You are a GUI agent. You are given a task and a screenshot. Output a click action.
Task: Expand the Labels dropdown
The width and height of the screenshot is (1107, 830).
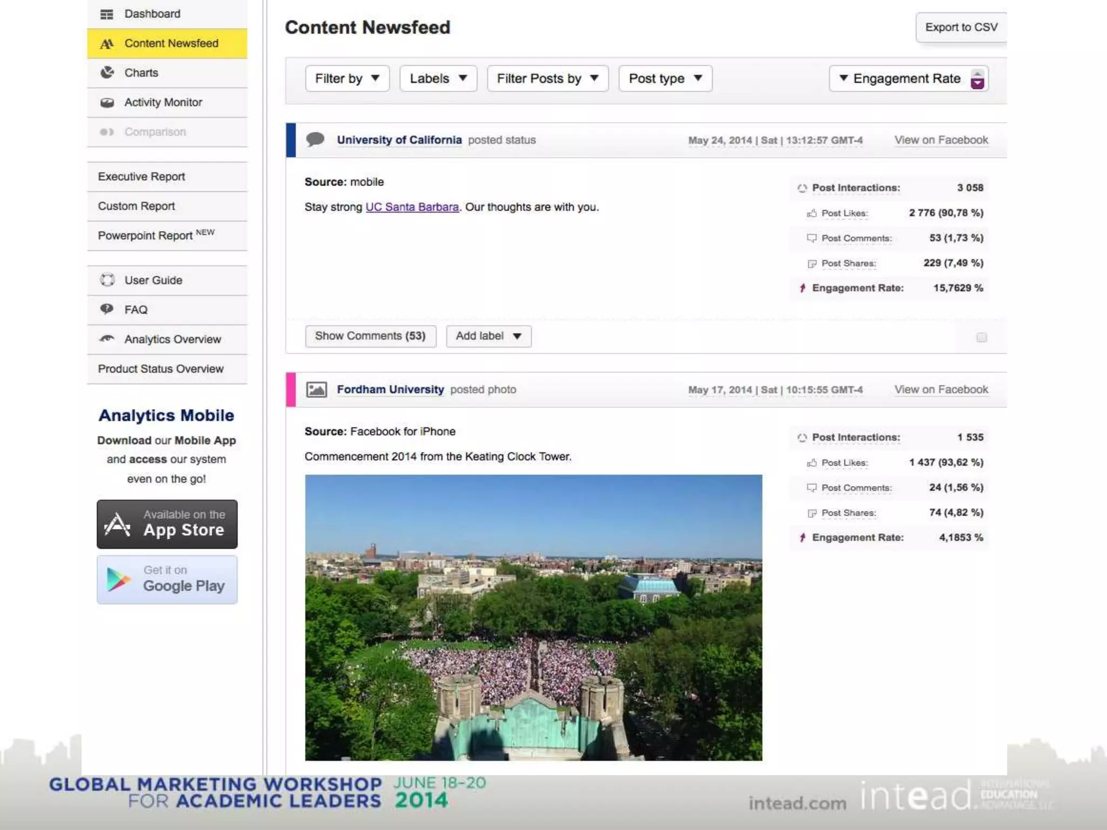click(438, 79)
